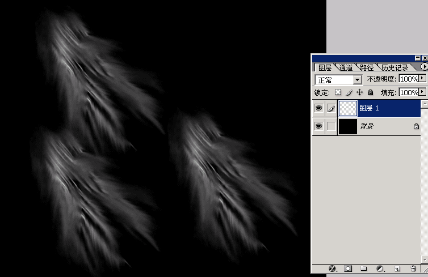Click the brush indicator box of 图层 1
428x277 pixels.
coord(331,108)
